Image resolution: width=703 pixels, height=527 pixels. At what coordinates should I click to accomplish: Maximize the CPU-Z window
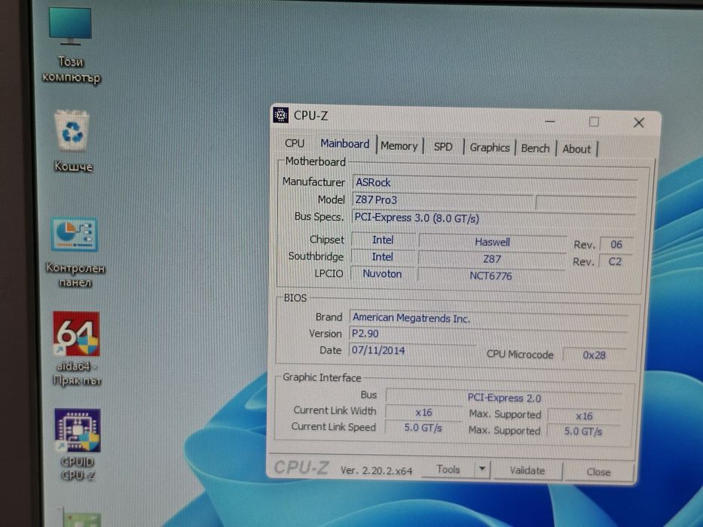(x=594, y=122)
